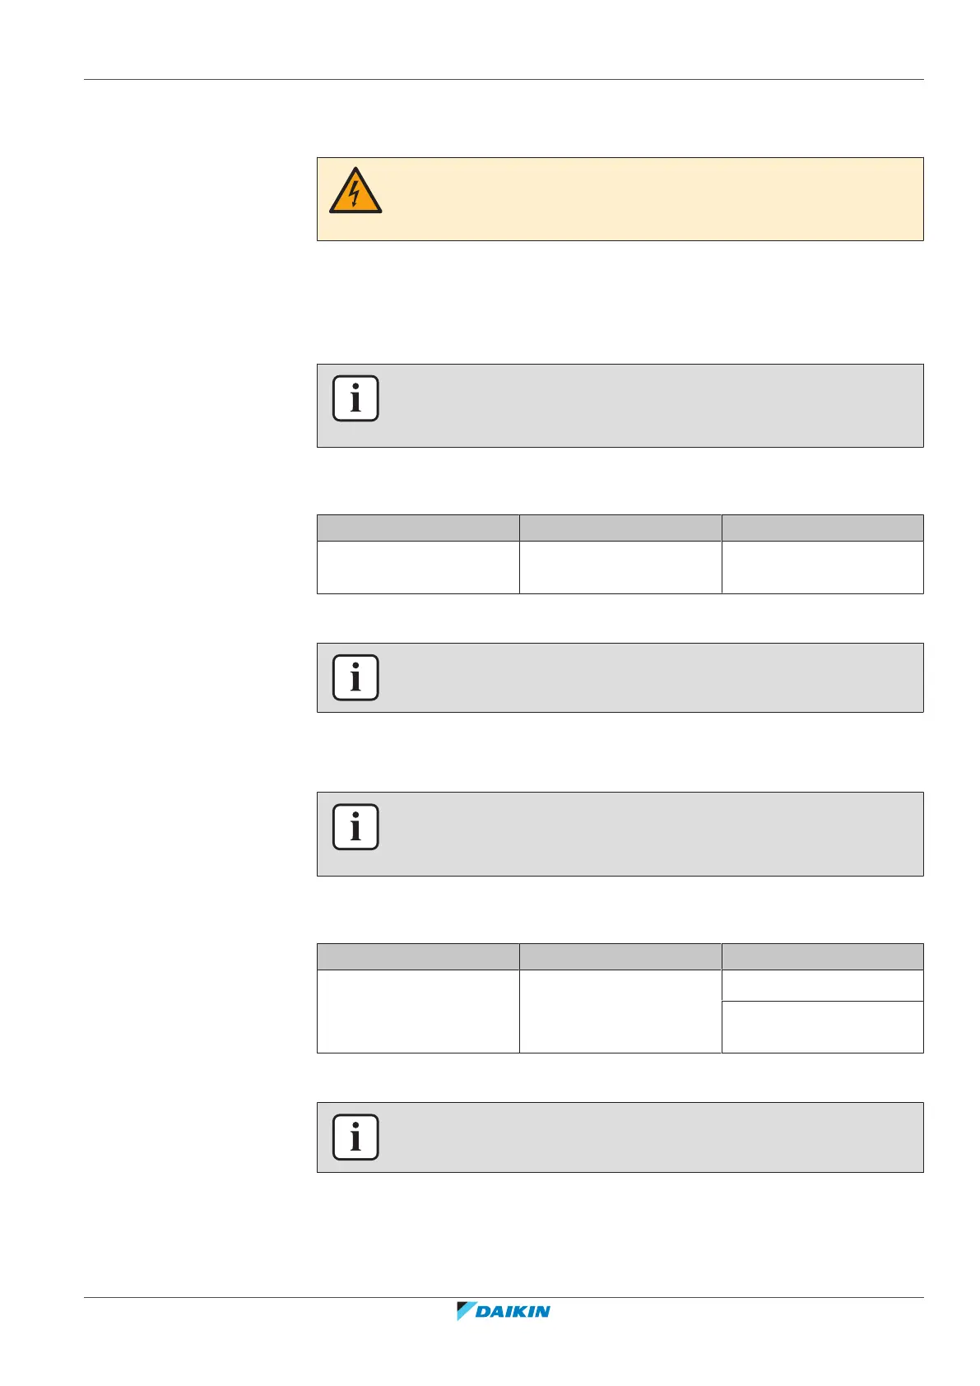This screenshot has width=980, height=1386.
Task: Click the second table's tall left body cell
Action: point(418,1012)
